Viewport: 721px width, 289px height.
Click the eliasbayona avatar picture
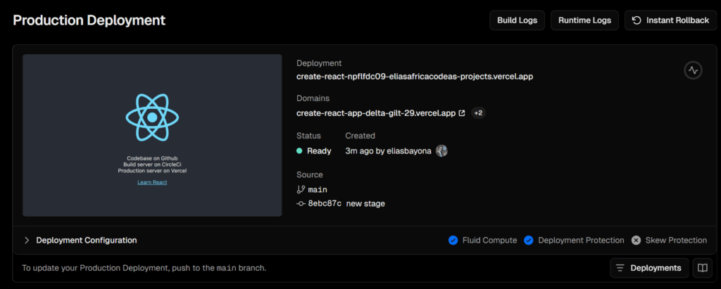coord(441,150)
